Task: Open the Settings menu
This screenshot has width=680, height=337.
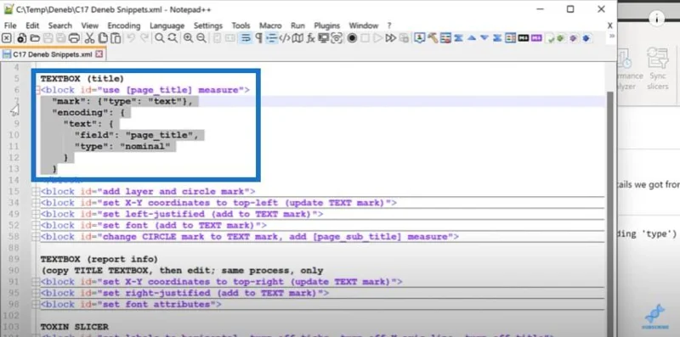Action: [207, 25]
